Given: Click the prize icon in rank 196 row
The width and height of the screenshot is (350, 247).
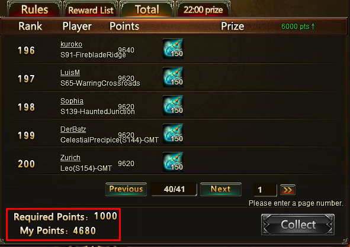Looking at the screenshot, I should coord(173,49).
